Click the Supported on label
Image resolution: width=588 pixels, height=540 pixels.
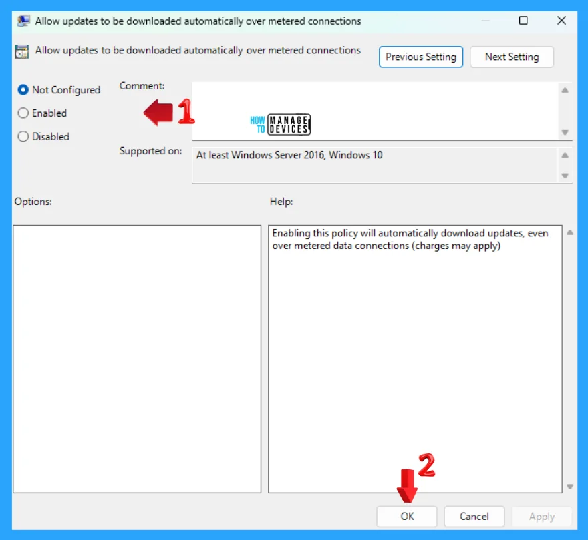[151, 151]
